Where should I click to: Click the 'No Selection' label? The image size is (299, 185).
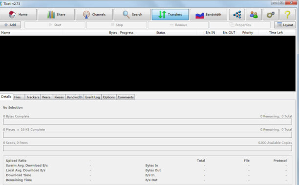[13, 107]
